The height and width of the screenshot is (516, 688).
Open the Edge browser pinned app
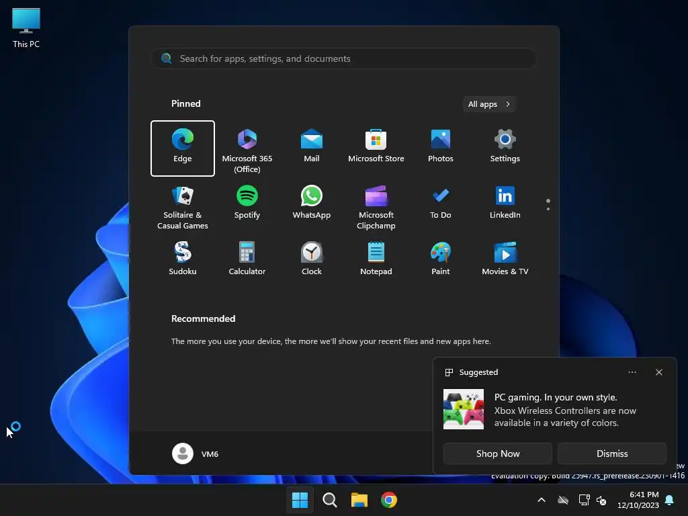click(183, 148)
